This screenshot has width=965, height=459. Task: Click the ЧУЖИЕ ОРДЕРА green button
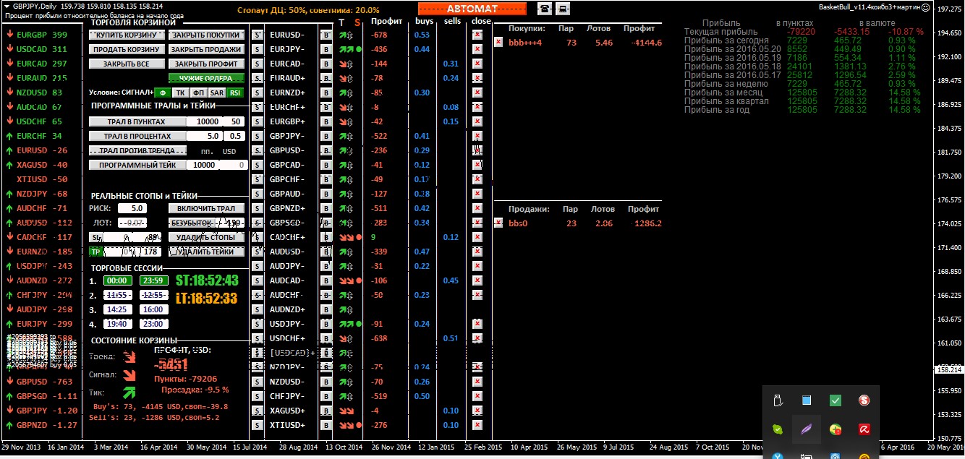(x=206, y=78)
